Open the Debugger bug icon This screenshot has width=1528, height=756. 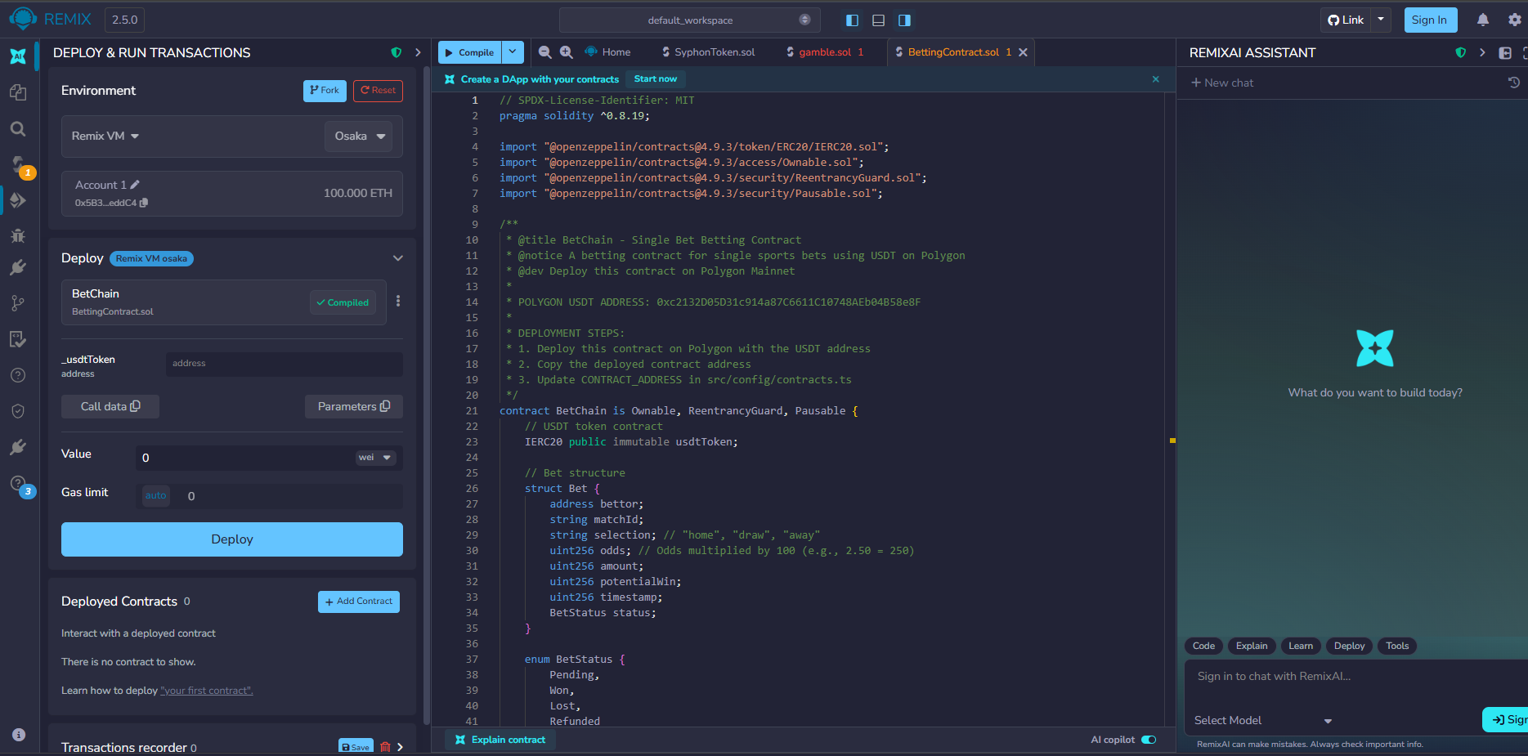[x=18, y=236]
